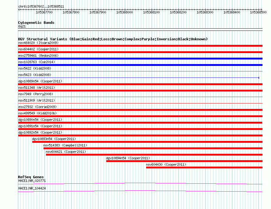Open the esv2759461 (Redon2006) variant label
Screen dimensions: 271x209
click(38, 56)
